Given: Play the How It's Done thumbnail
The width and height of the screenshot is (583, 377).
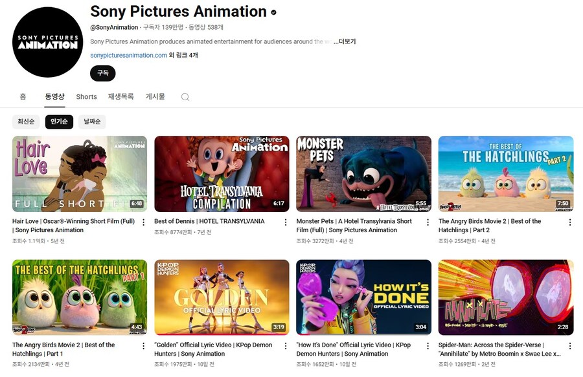Looking at the screenshot, I should point(363,297).
